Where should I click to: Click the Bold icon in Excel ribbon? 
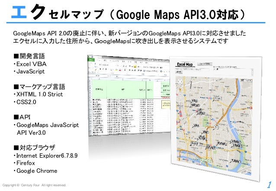tap(100, 69)
